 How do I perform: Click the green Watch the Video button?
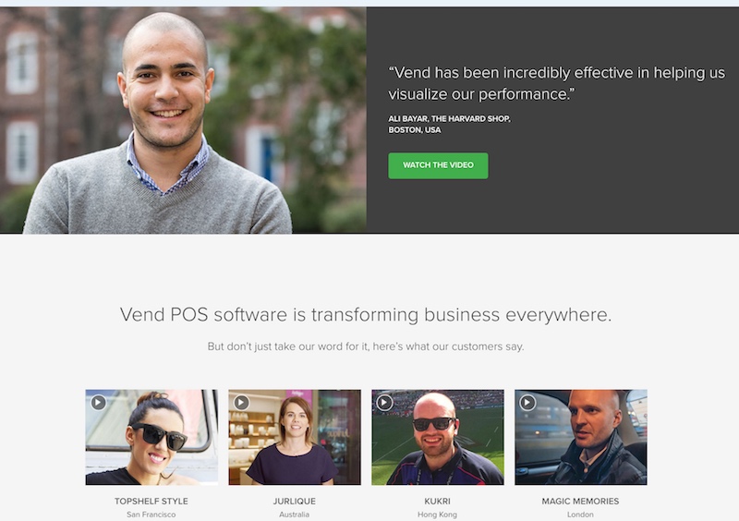[x=438, y=165]
